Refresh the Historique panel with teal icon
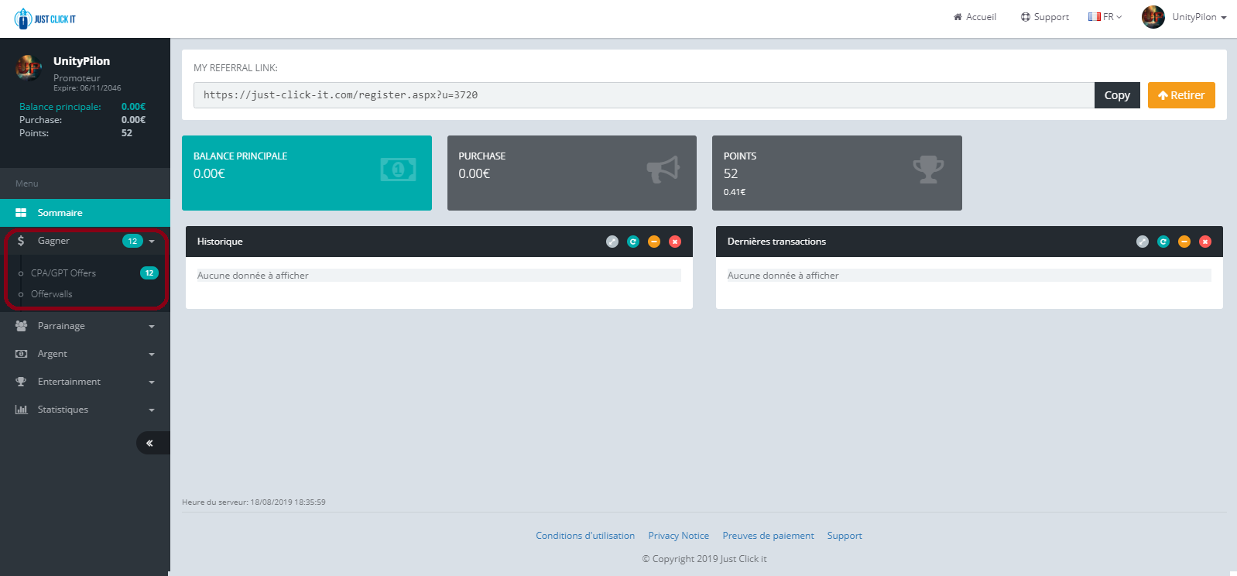The image size is (1237, 576). [x=633, y=242]
